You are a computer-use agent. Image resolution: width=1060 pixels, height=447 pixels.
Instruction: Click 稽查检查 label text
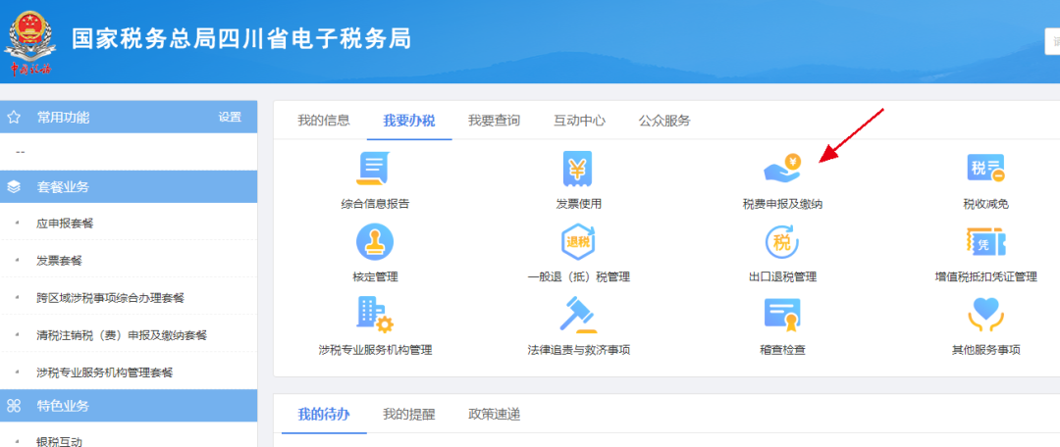pyautogui.click(x=782, y=350)
